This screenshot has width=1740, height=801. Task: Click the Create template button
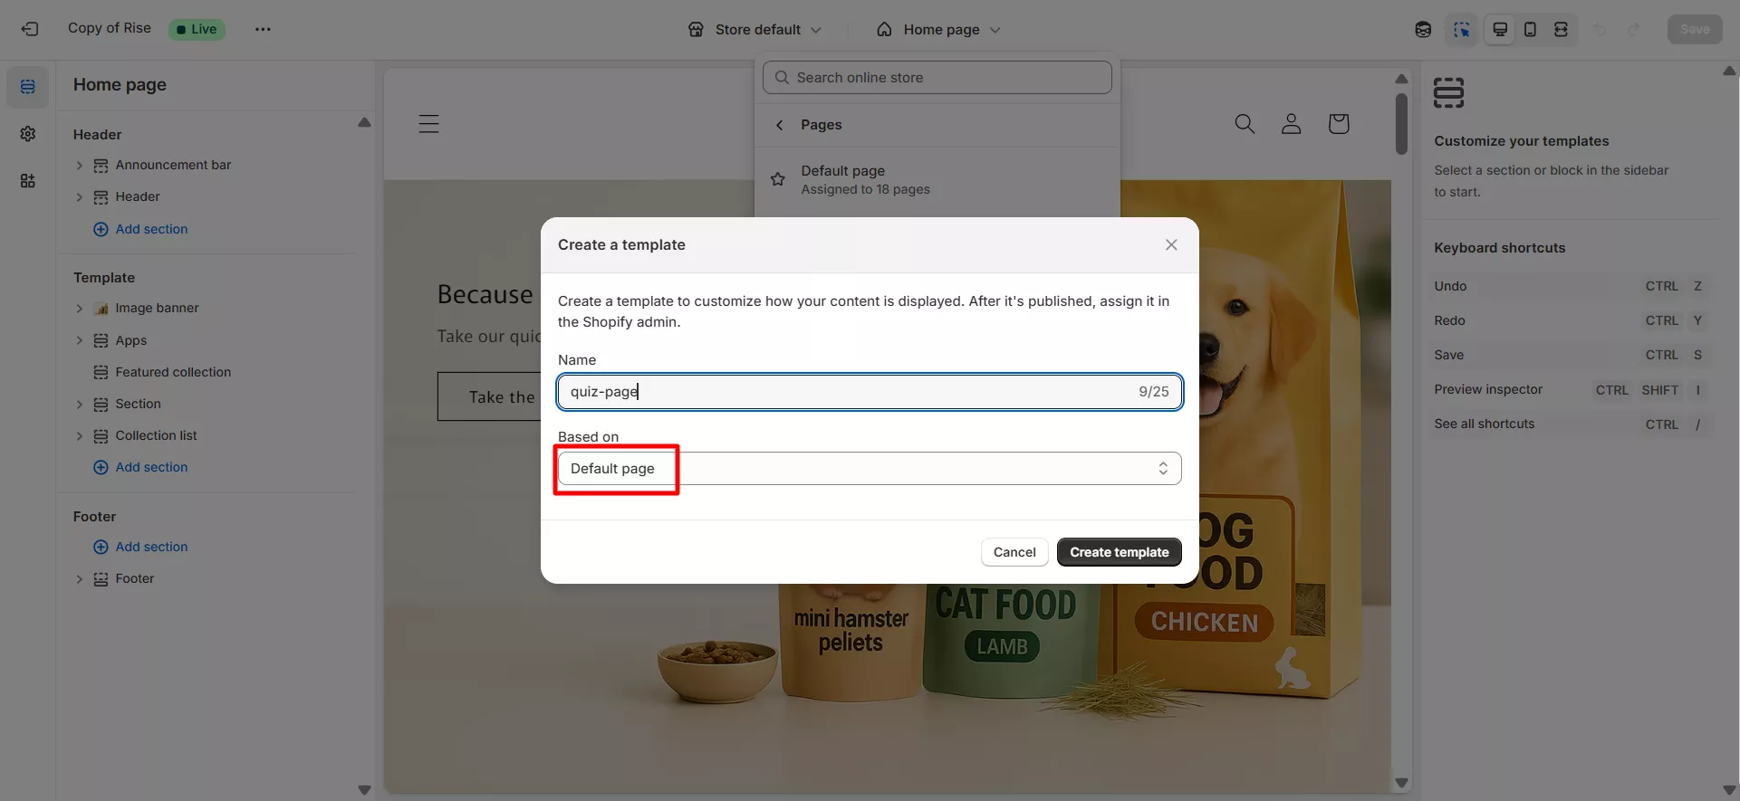[1119, 552]
